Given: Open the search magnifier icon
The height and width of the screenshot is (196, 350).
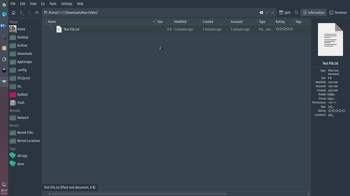Looking at the screenshot, I should tap(296, 13).
